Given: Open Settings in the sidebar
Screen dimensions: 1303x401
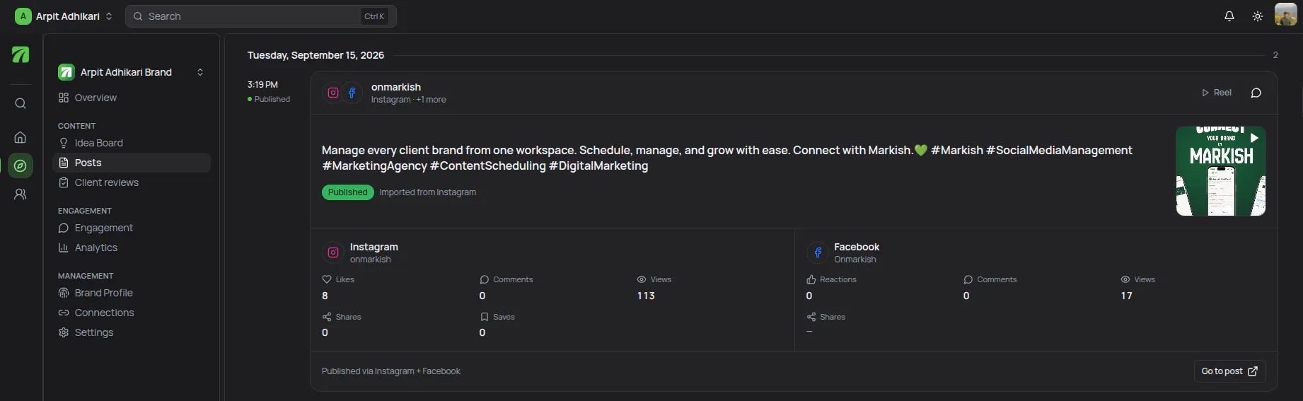Looking at the screenshot, I should click(x=132, y=332).
